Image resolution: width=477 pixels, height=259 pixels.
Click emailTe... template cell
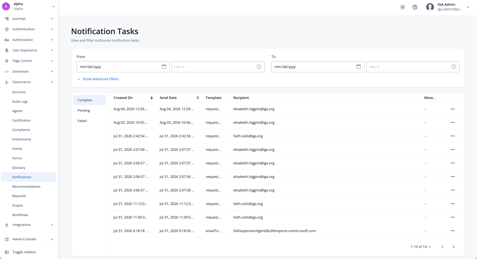pyautogui.click(x=213, y=231)
